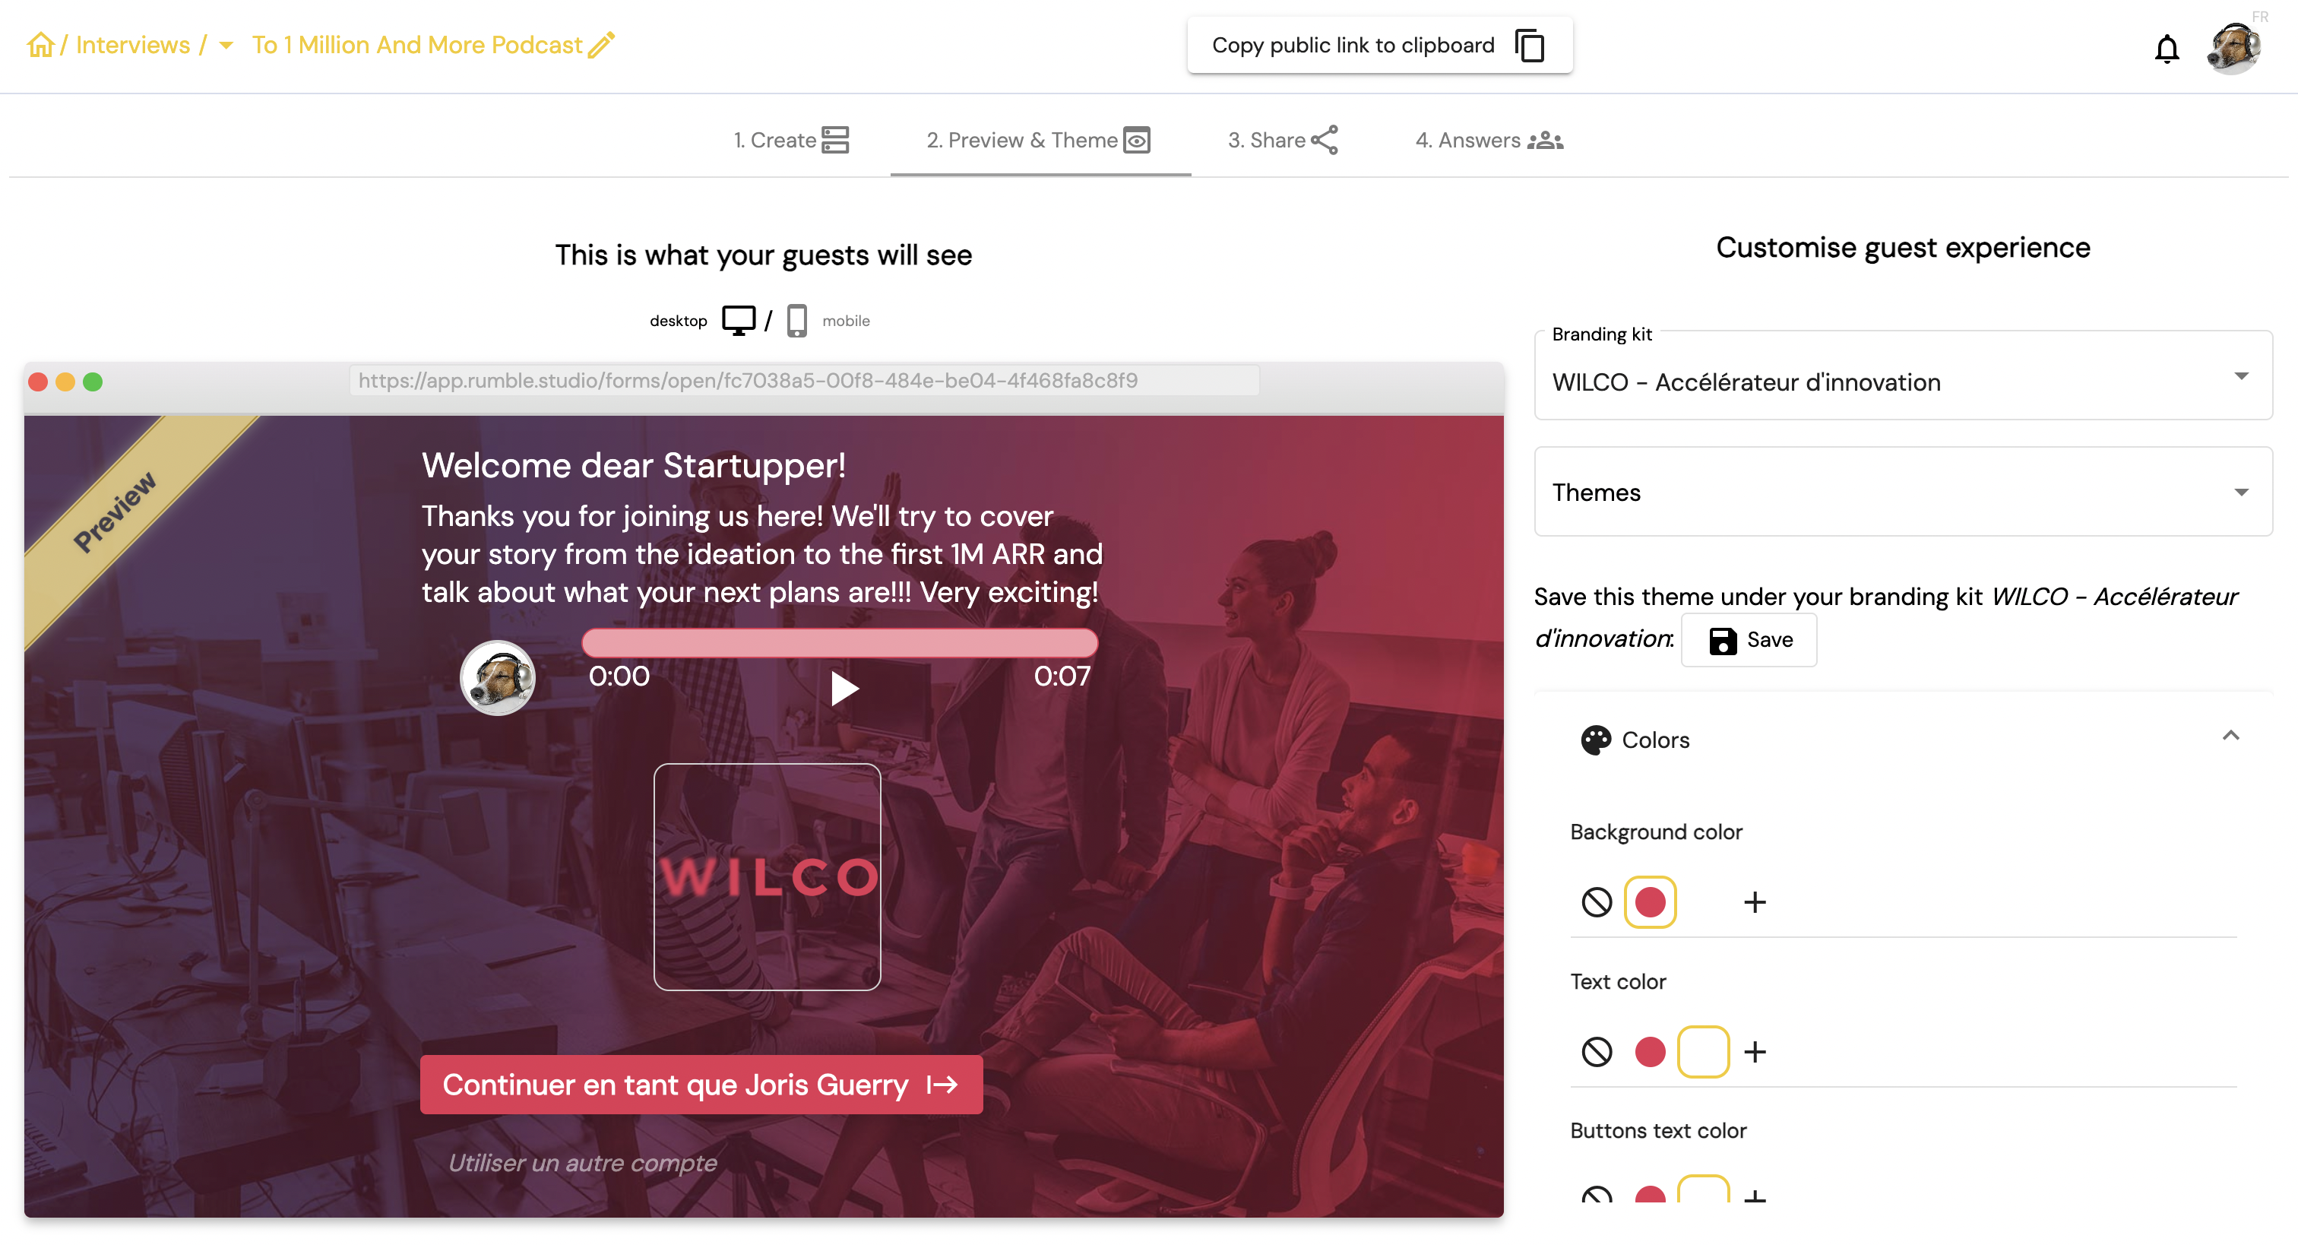The width and height of the screenshot is (2298, 1245).
Task: Open notifications bell
Action: point(2166,48)
